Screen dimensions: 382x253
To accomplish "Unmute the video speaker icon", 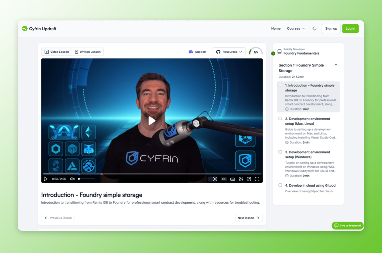I will coord(72,179).
